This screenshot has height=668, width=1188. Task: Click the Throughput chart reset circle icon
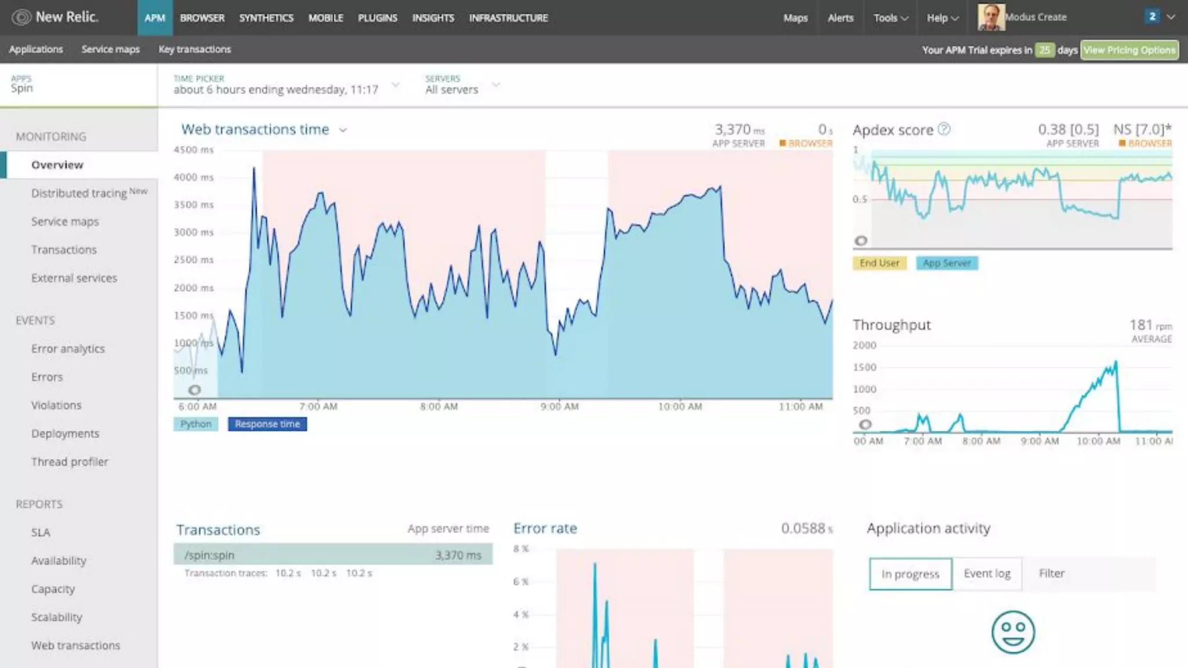click(x=865, y=424)
